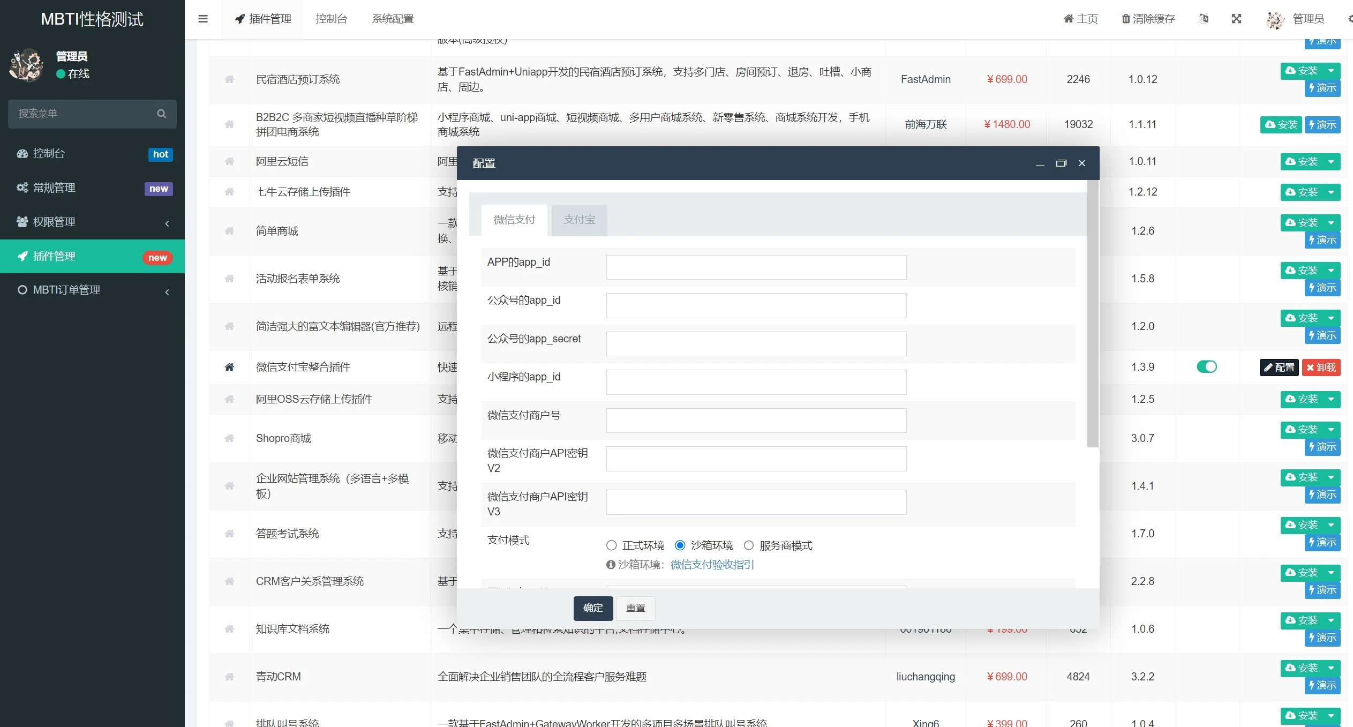Switch to the 支付宝 tab in config dialog
1353x727 pixels.
pyautogui.click(x=579, y=220)
